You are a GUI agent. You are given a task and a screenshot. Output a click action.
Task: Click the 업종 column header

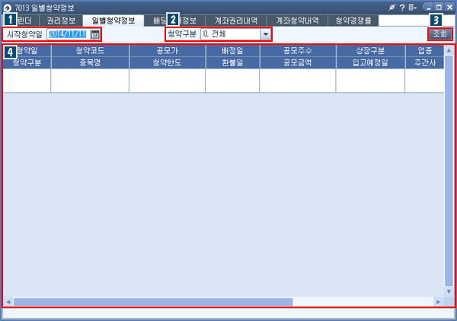pyautogui.click(x=425, y=51)
